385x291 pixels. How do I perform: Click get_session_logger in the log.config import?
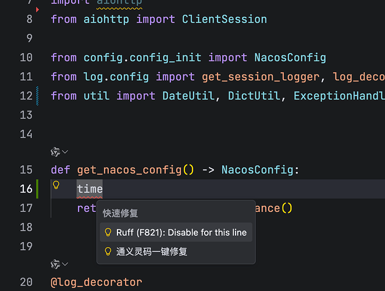coord(261,76)
